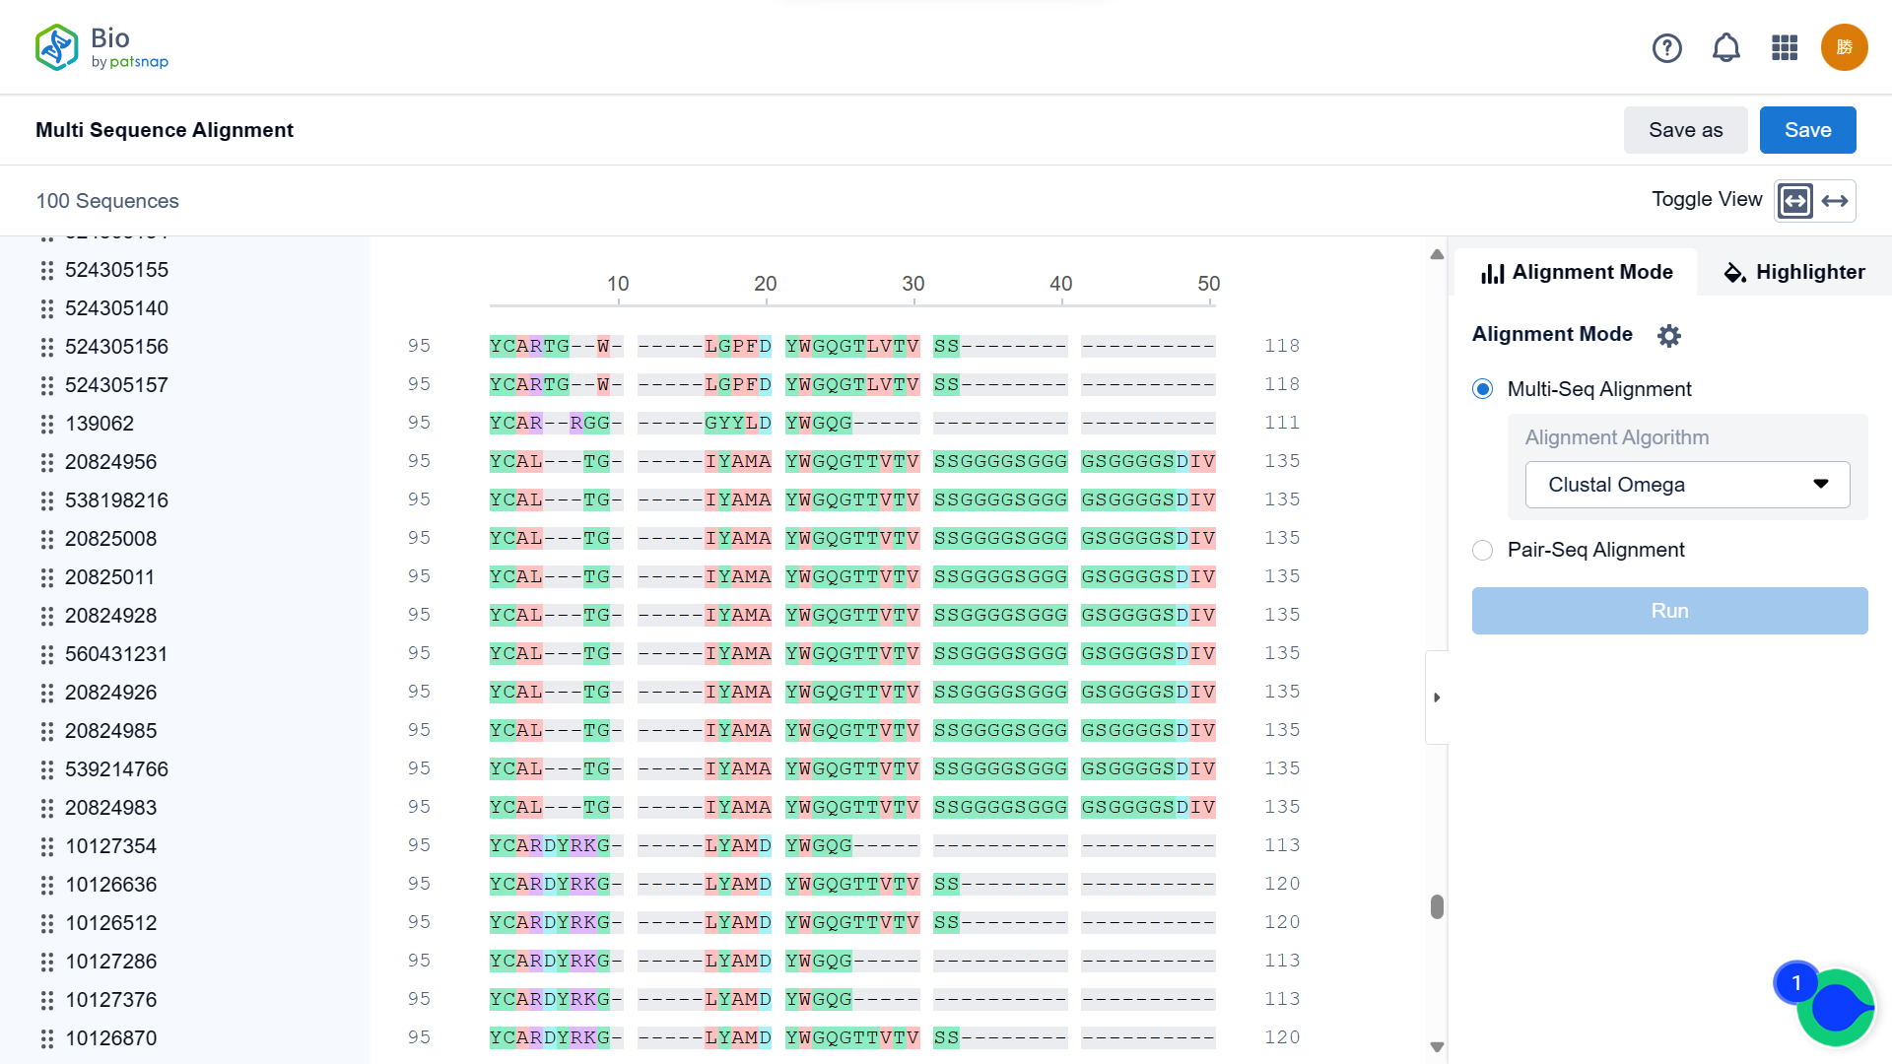This screenshot has height=1064, width=1892.
Task: Click the Run alignment button
Action: coord(1669,611)
